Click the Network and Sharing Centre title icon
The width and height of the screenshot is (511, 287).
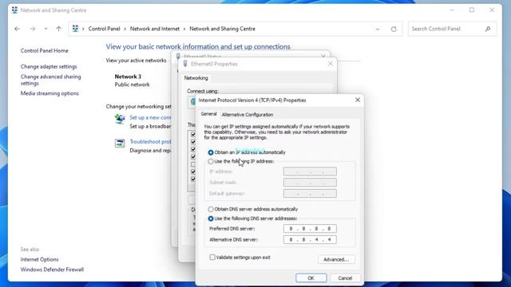(x=14, y=10)
